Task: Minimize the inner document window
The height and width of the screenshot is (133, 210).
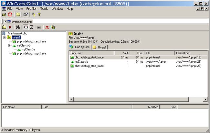Action: point(198,9)
